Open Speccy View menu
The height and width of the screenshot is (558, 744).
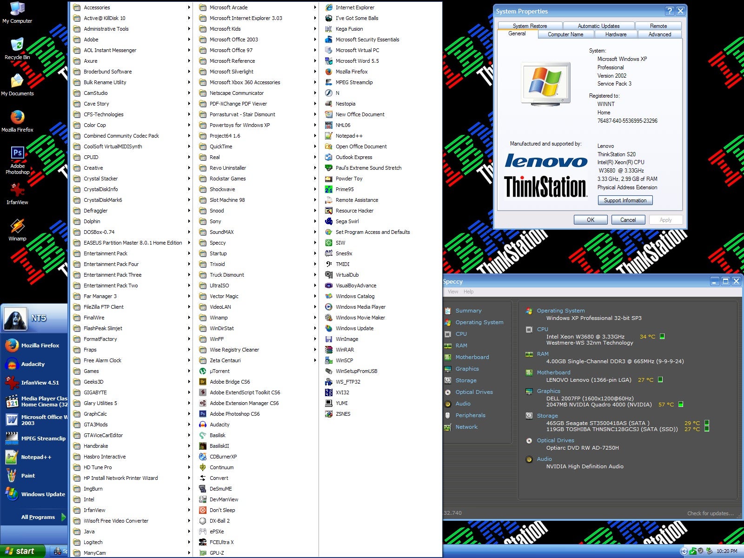[x=453, y=292]
